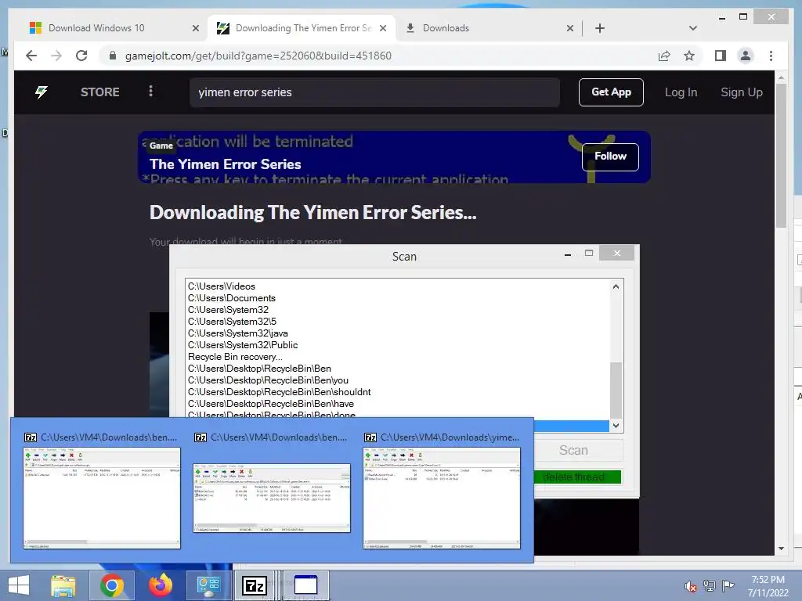
Task: Click the yimen error series search field
Action: tap(374, 92)
